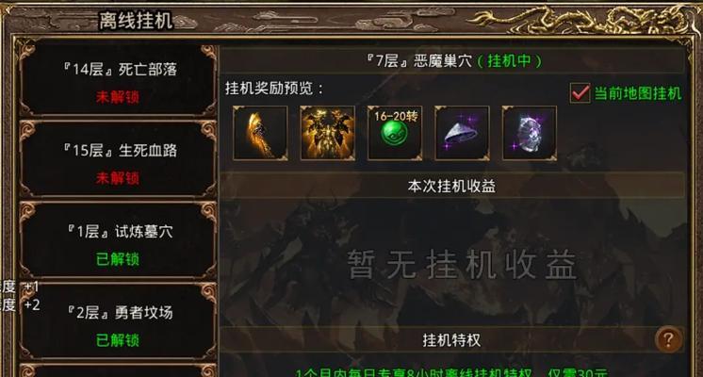Select the 15层 生死血路 map entry
Viewport: 703px width, 377px height.
(119, 160)
